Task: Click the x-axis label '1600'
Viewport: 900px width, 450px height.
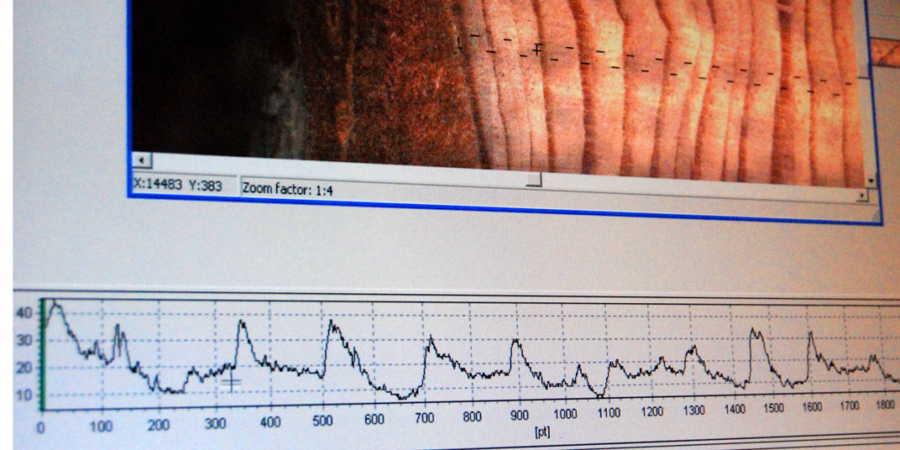Action: 813,407
